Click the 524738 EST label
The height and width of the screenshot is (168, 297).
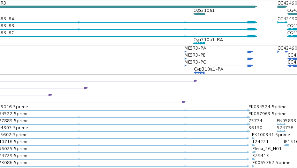[285, 128]
